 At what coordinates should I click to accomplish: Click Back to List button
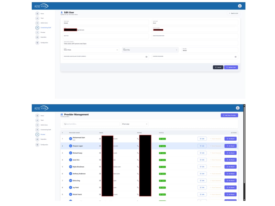pos(233,13)
